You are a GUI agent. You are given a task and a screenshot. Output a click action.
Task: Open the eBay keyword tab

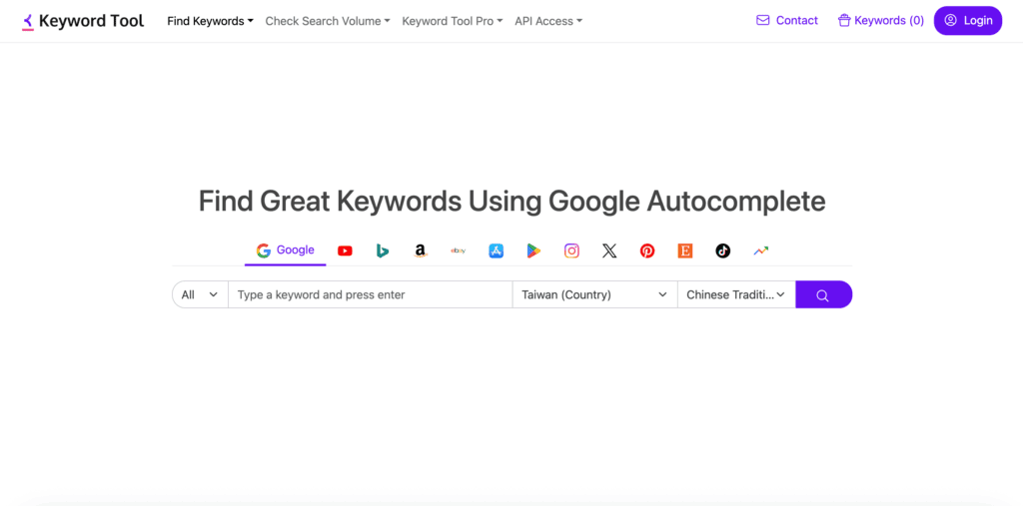pyautogui.click(x=458, y=252)
